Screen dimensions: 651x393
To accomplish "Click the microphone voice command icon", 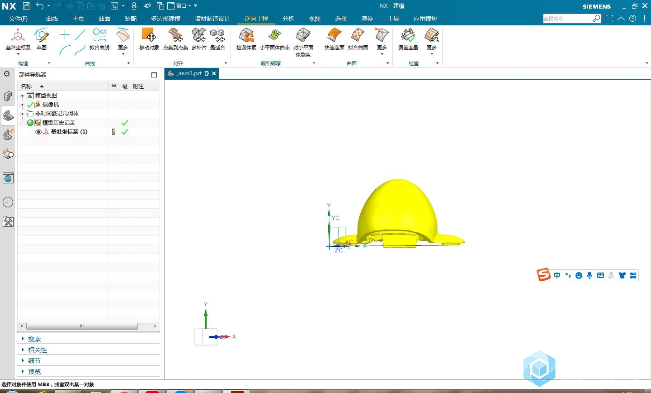I will [x=134, y=6].
